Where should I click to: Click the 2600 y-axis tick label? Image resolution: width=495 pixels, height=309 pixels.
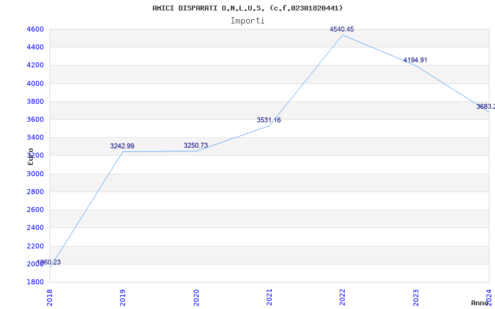pos(35,210)
